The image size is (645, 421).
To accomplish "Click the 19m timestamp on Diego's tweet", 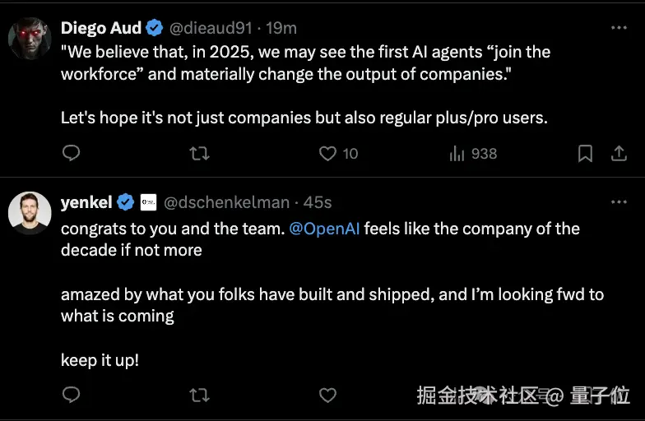I will point(281,28).
